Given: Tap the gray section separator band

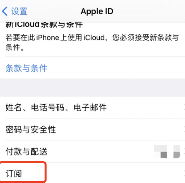Looking at the screenshot, I should 92,88.
